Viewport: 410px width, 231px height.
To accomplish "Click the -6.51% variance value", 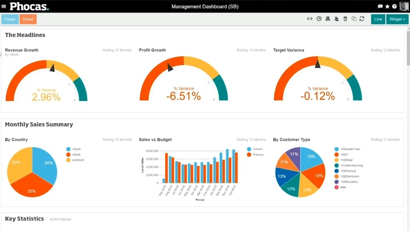I will click(x=183, y=96).
